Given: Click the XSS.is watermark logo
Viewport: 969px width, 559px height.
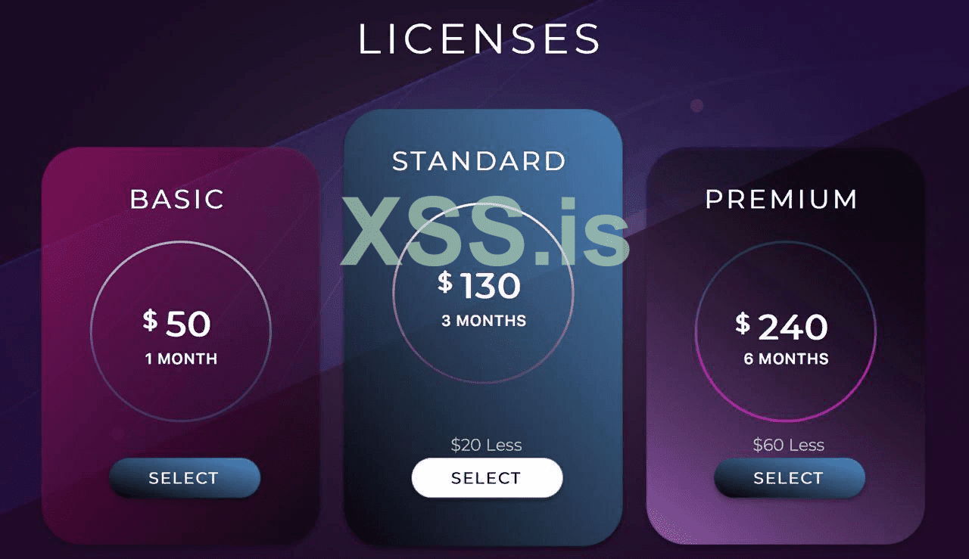Looking at the screenshot, I should point(484,231).
